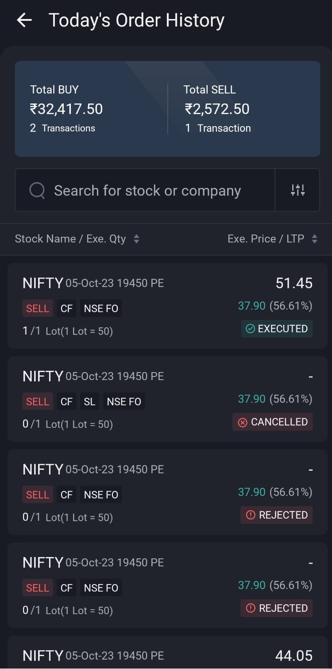Tap the back arrow icon
This screenshot has height=669, width=332.
[24, 20]
